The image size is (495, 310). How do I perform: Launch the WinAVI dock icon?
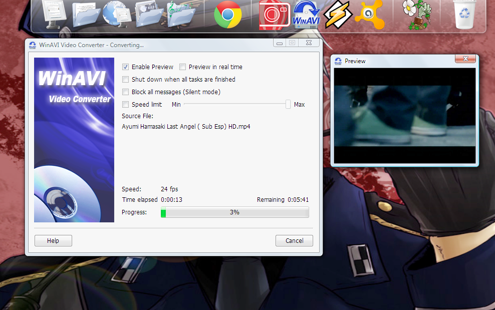(306, 15)
